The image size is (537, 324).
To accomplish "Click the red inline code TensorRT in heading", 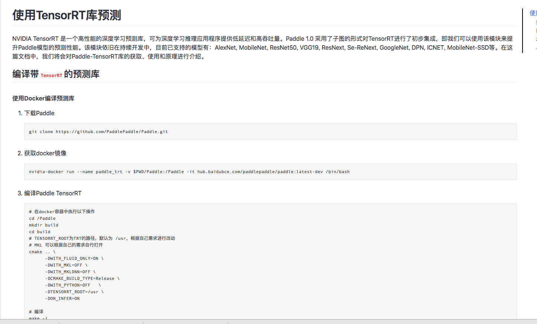I will point(51,75).
